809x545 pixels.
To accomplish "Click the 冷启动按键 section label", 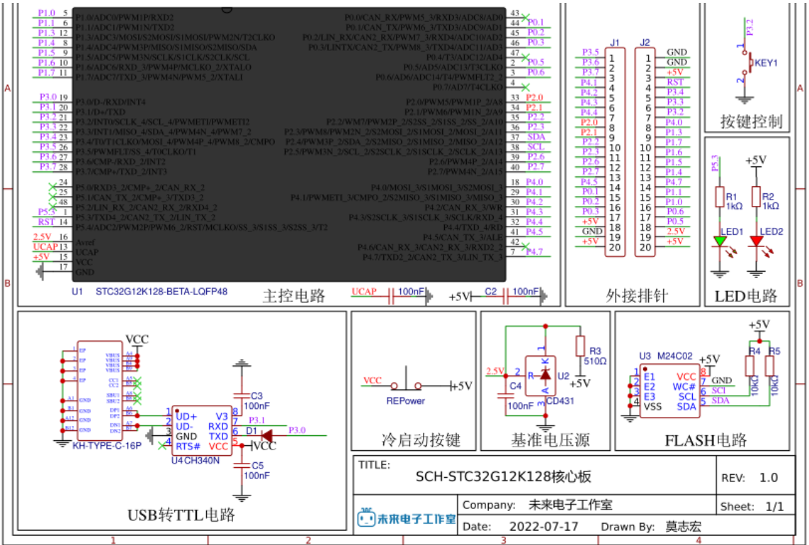I will [x=421, y=440].
